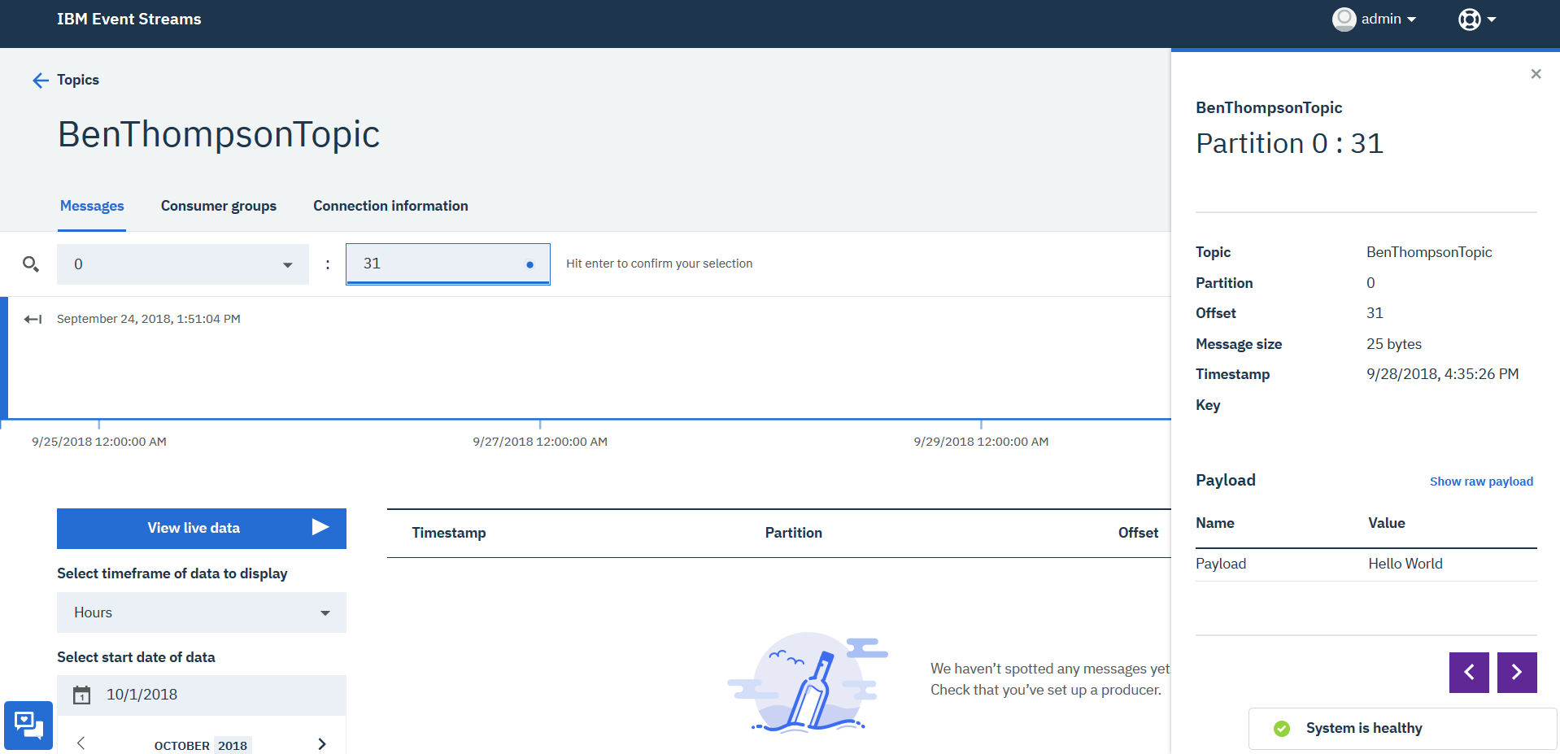1560x754 pixels.
Task: Go to next month in calendar
Action: (x=322, y=743)
